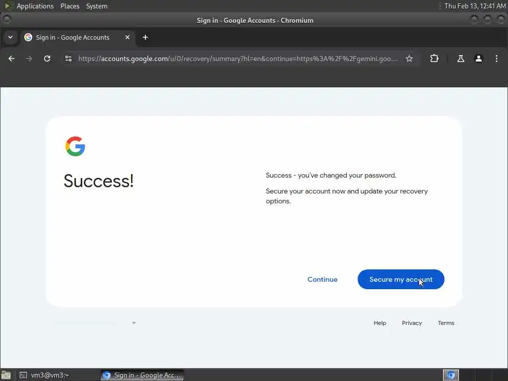
Task: Open the Terms link
Action: [x=446, y=323]
